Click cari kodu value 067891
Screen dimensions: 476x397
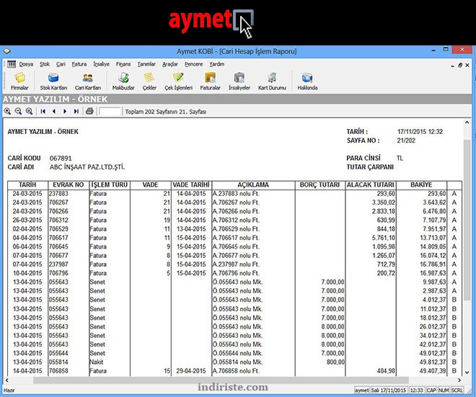[x=61, y=158]
